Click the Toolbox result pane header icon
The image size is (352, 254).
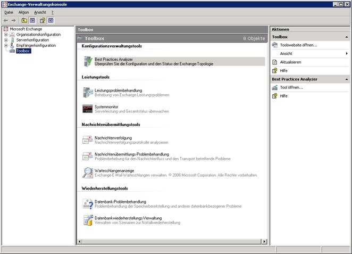[x=80, y=38]
